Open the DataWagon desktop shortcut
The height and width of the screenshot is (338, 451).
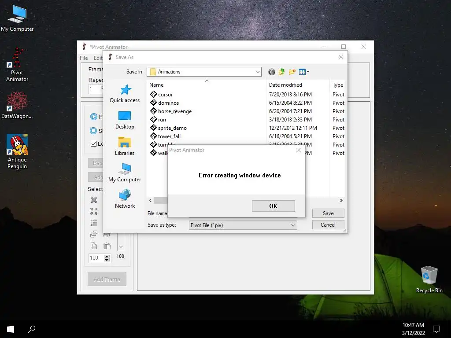17,105
